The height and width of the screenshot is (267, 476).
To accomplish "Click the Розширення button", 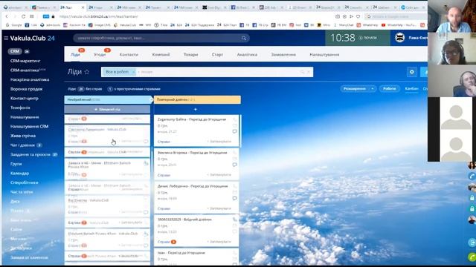I will [354, 89].
